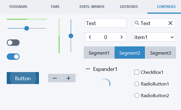The image size is (181, 110).
Task: Switch to the TABS tab
Action: coord(55,7)
